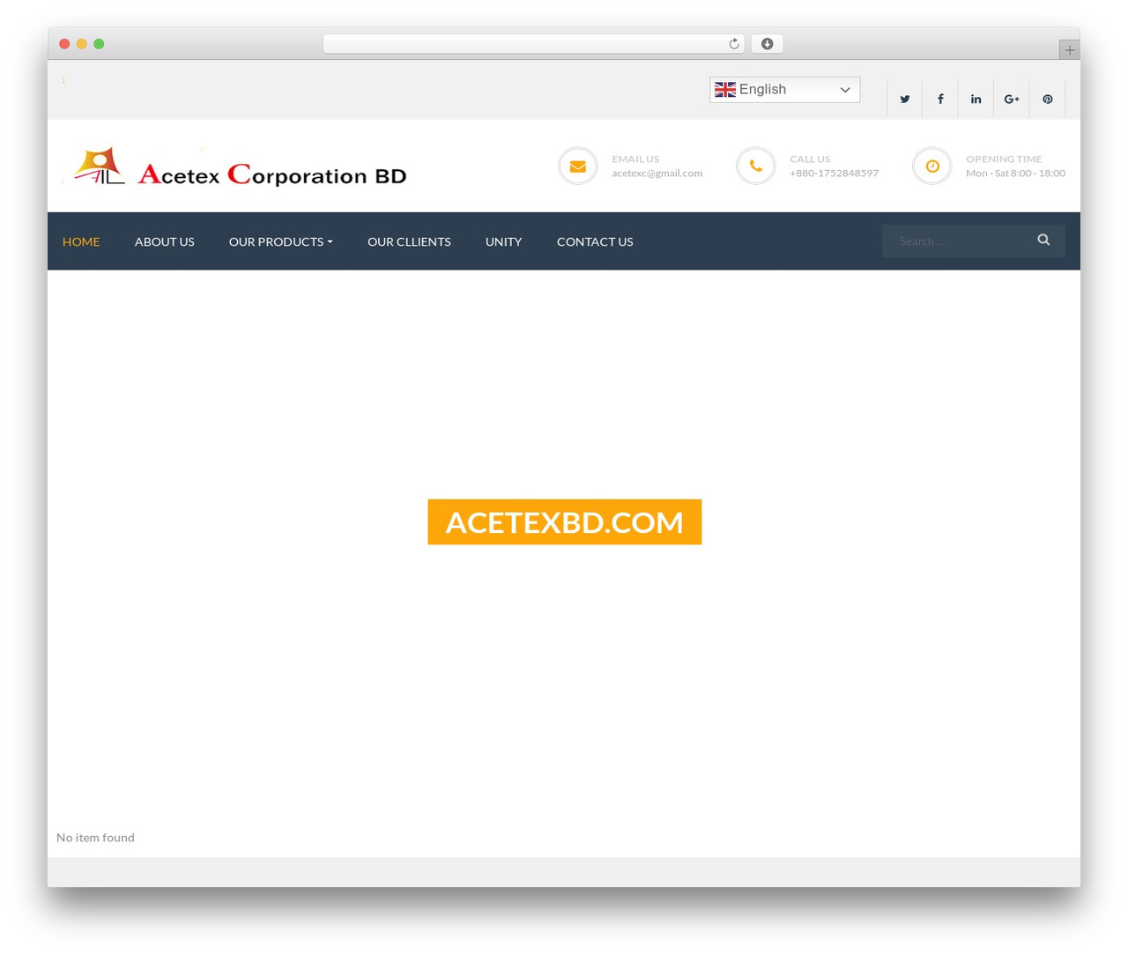Image resolution: width=1128 pixels, height=955 pixels.
Task: Expand the Our Products menu
Action: [280, 241]
